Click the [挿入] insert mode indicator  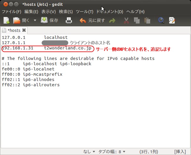coord(180,151)
